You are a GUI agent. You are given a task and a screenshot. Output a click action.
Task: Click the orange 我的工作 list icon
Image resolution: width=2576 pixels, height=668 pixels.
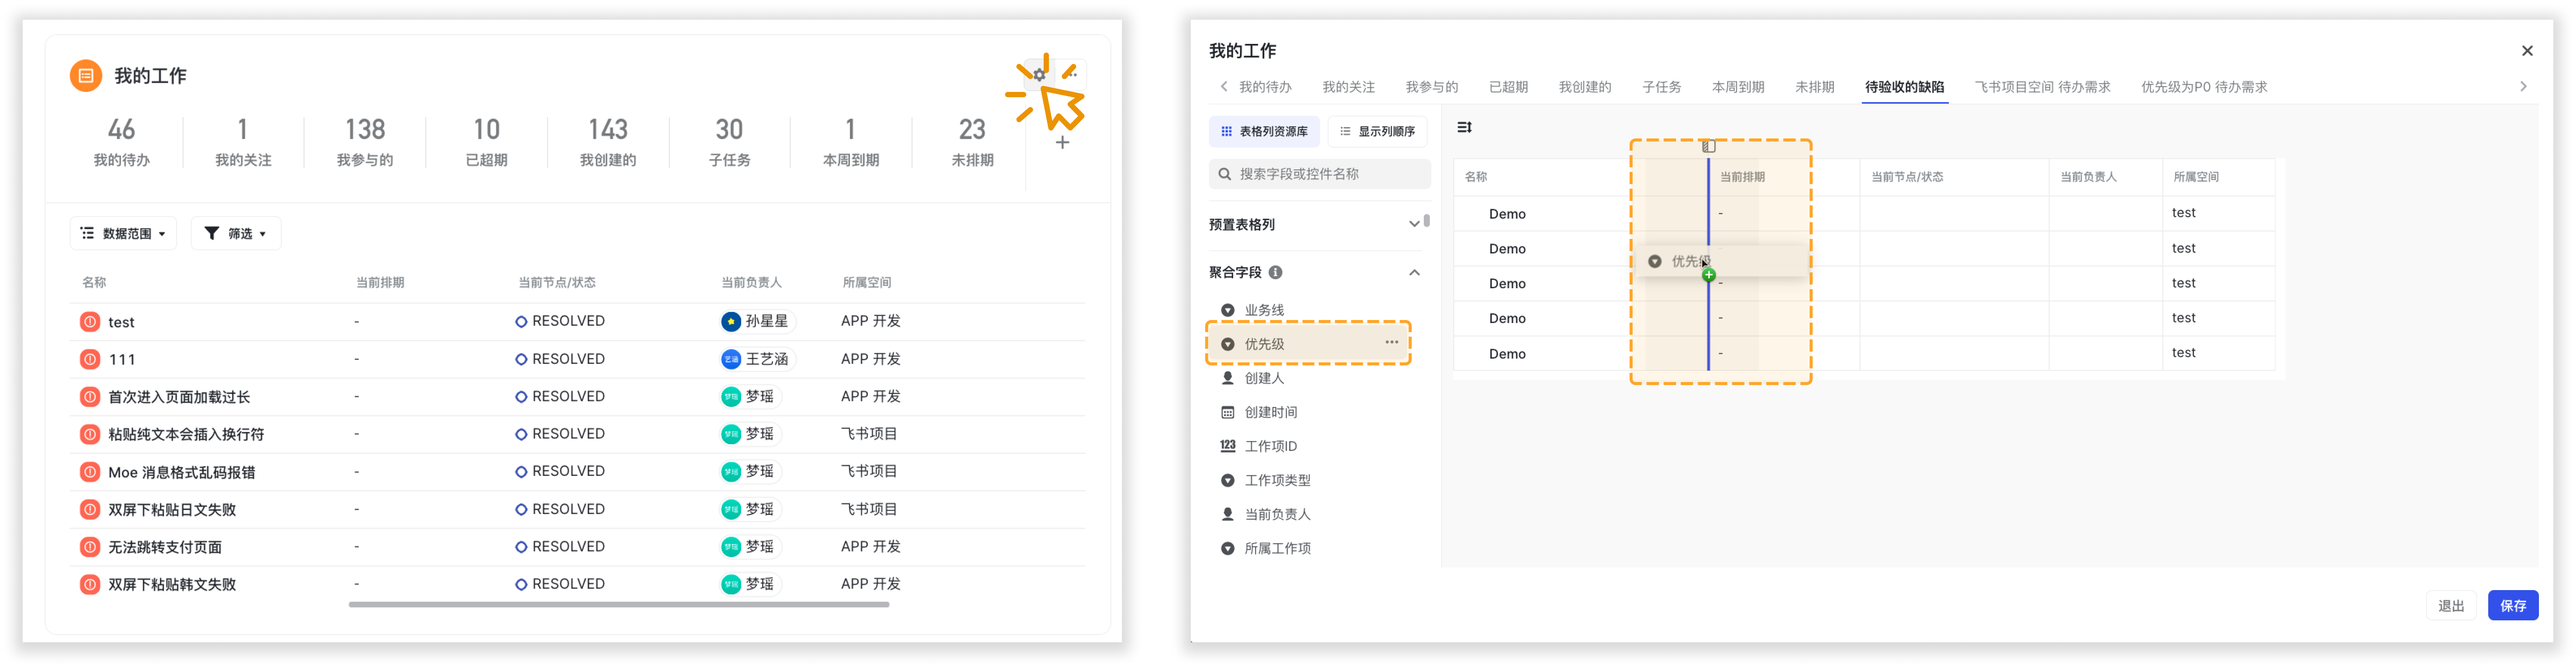tap(86, 76)
